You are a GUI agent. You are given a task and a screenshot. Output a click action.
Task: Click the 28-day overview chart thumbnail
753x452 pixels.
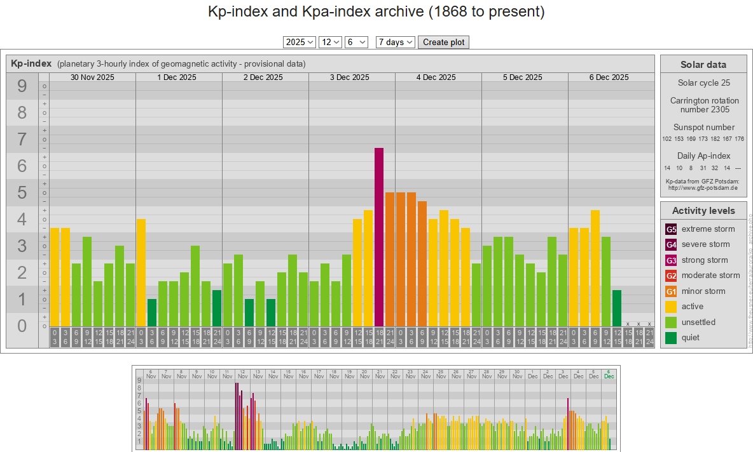point(376,408)
